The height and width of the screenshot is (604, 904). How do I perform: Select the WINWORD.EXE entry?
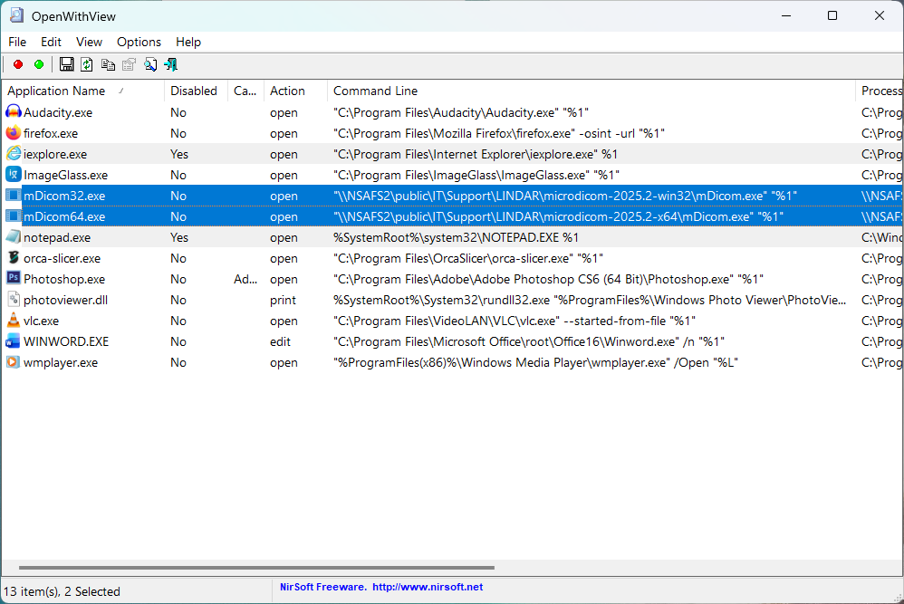tap(65, 341)
